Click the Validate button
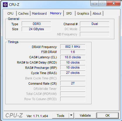Image resolution: width=122 pixels, height=121 pixels. tap(85, 116)
